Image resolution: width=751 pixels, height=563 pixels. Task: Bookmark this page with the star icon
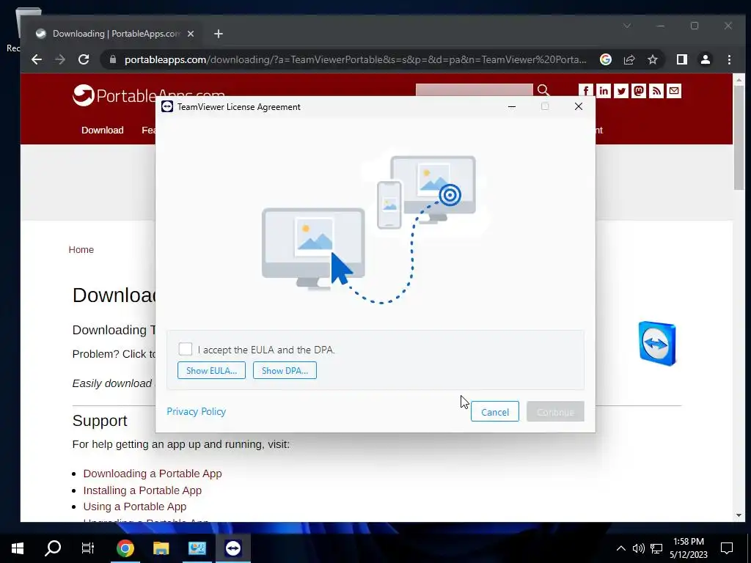tap(652, 59)
